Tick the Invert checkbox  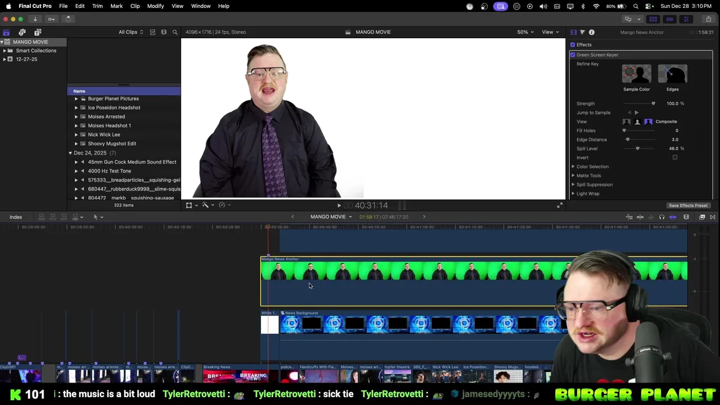click(675, 157)
